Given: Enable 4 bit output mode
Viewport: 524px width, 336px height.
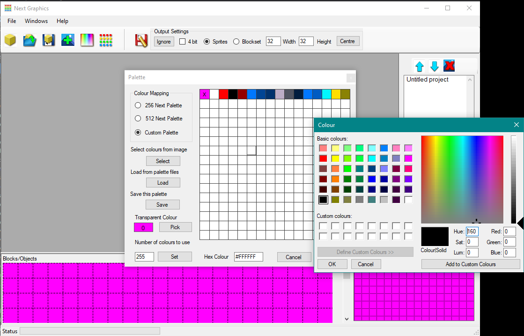Looking at the screenshot, I should tap(182, 41).
